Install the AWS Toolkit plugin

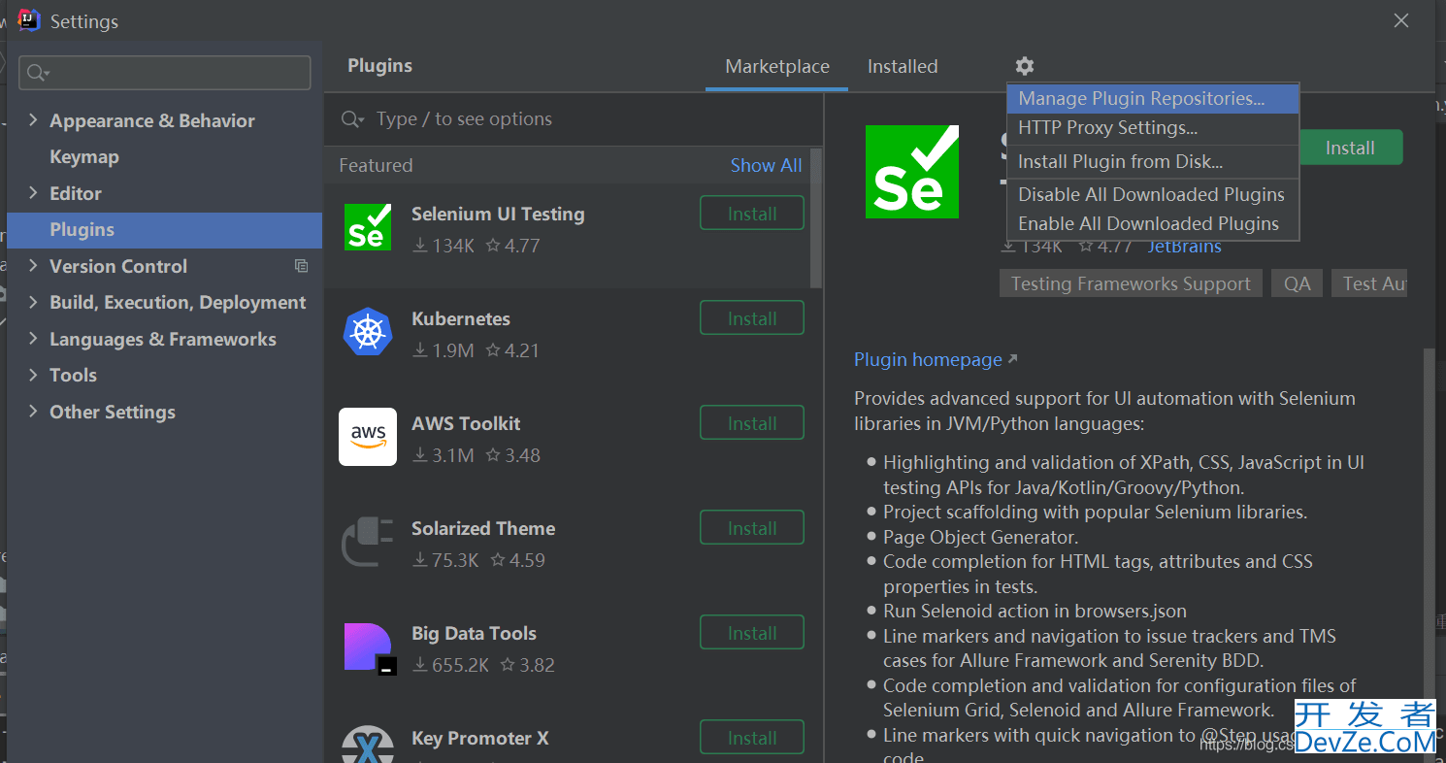pyautogui.click(x=752, y=423)
